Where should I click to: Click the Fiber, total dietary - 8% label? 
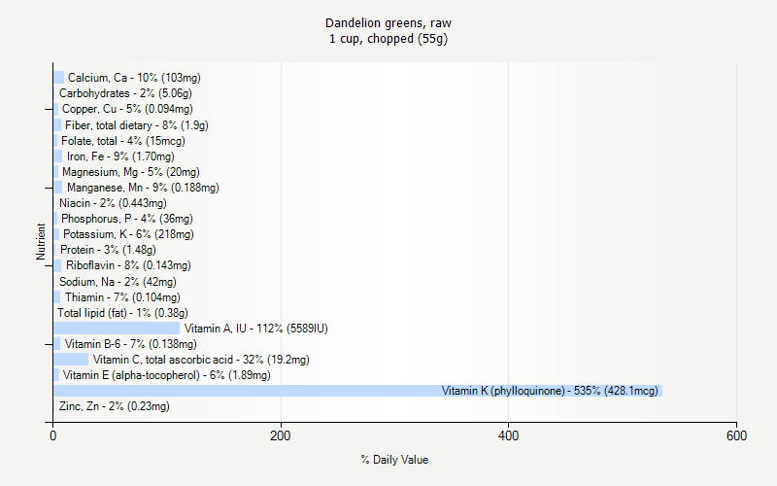pos(137,125)
